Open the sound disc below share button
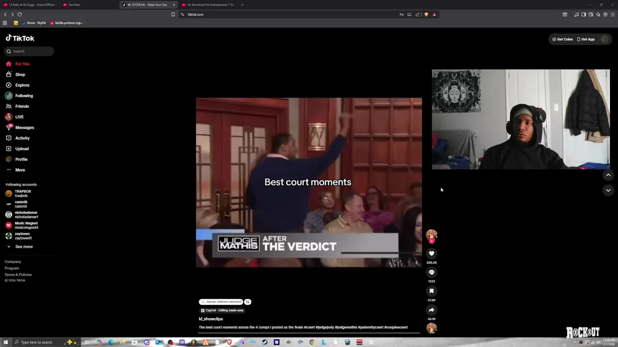The image size is (618, 347). (x=432, y=328)
